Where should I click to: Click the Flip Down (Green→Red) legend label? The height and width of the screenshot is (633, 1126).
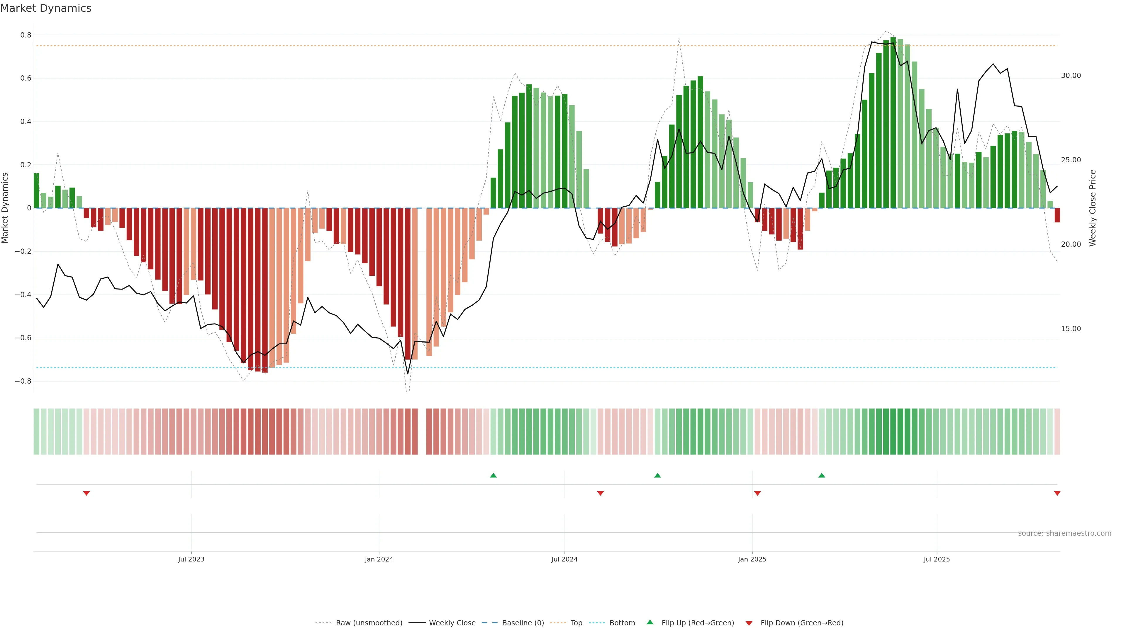click(802, 623)
